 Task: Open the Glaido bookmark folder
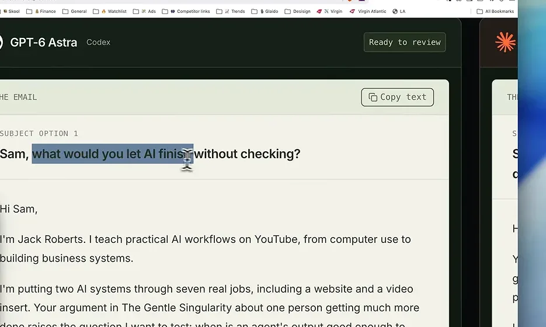click(x=265, y=12)
